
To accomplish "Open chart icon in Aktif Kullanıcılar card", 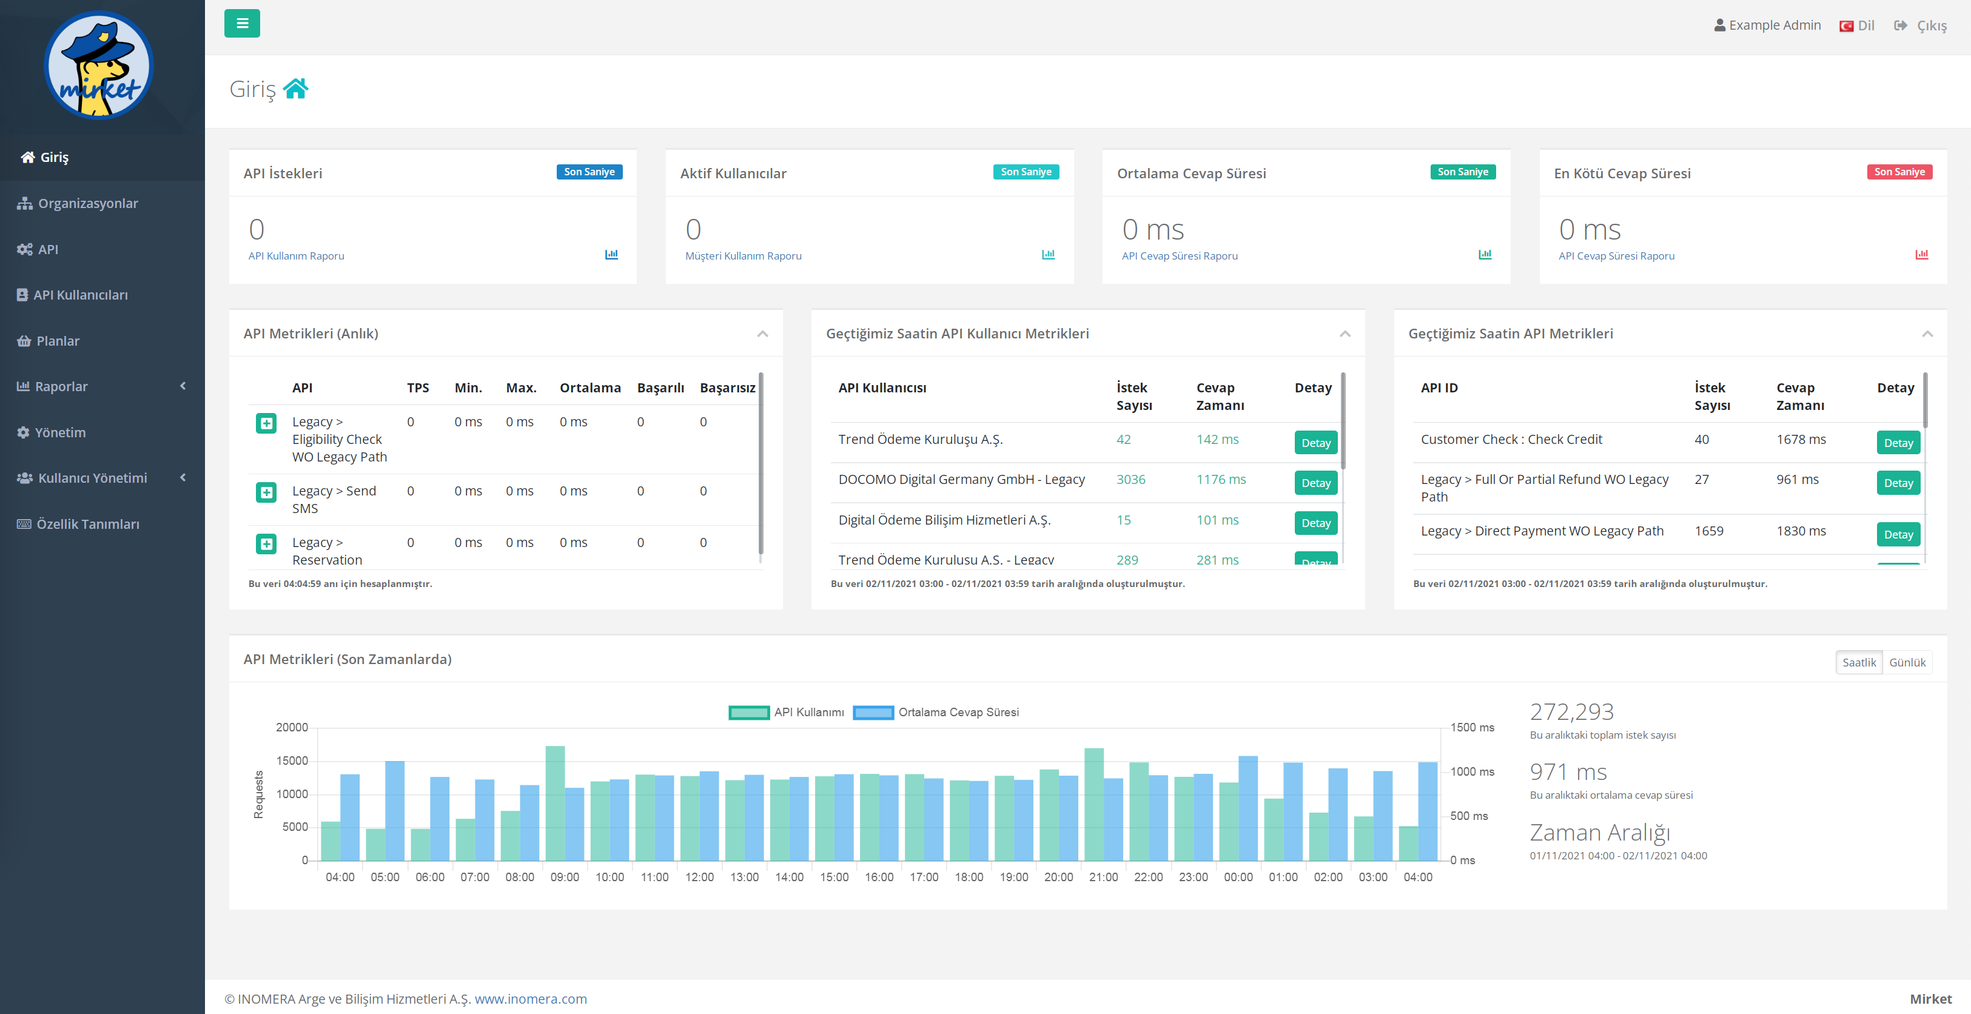I will (x=1048, y=254).
